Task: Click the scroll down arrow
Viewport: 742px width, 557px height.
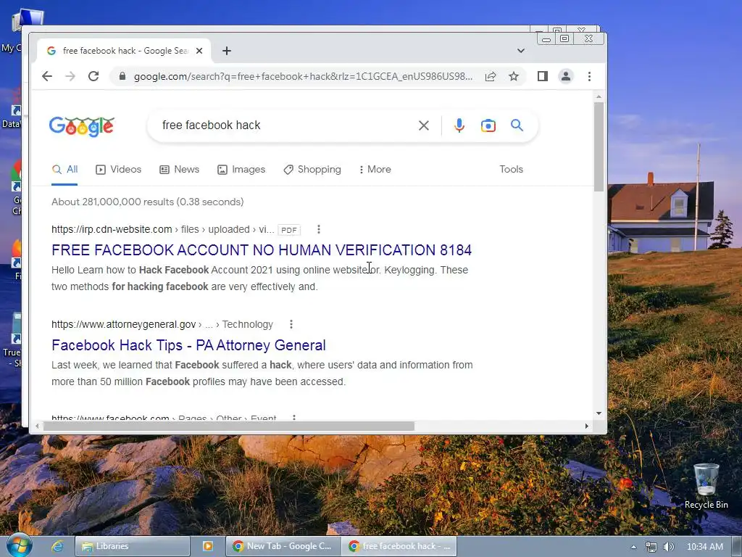Action: tap(599, 413)
